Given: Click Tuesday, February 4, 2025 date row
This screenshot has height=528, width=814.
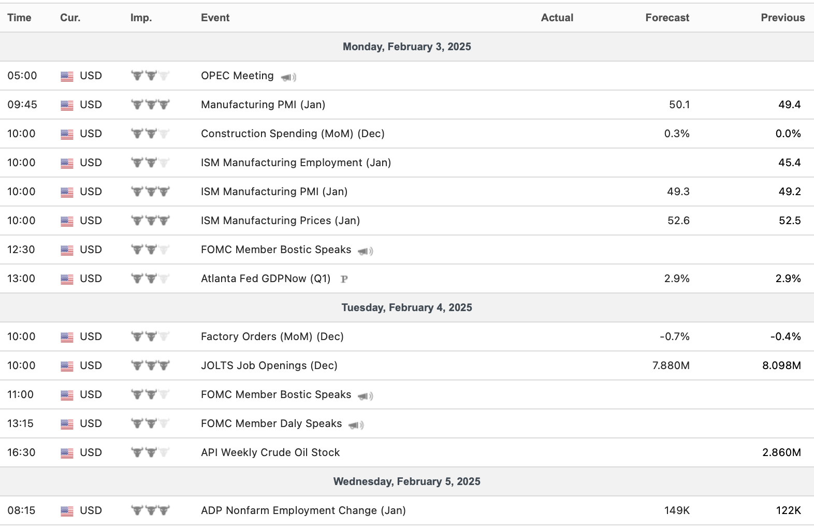Looking at the screenshot, I should pyautogui.click(x=406, y=307).
